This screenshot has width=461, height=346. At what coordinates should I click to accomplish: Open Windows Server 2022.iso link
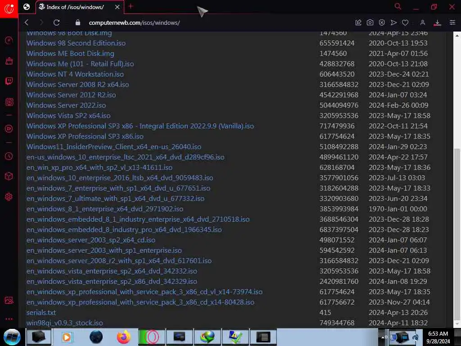[x=66, y=105]
